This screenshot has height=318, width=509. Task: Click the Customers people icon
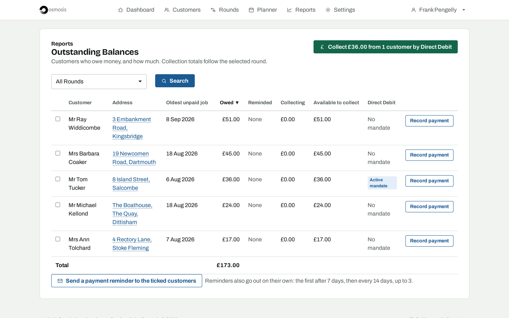click(167, 10)
